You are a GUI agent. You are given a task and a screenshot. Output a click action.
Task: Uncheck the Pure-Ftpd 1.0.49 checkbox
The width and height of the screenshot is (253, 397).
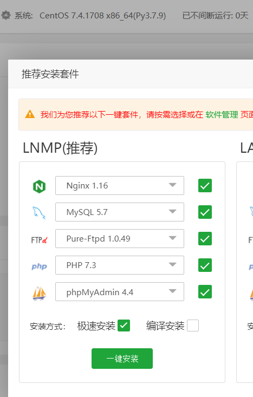pyautogui.click(x=205, y=239)
